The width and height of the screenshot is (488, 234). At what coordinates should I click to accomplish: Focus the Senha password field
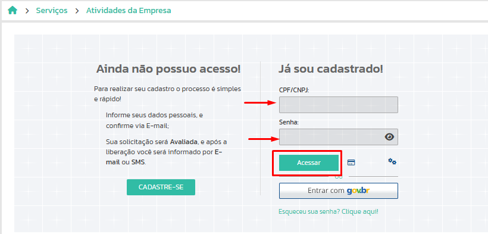(x=339, y=137)
